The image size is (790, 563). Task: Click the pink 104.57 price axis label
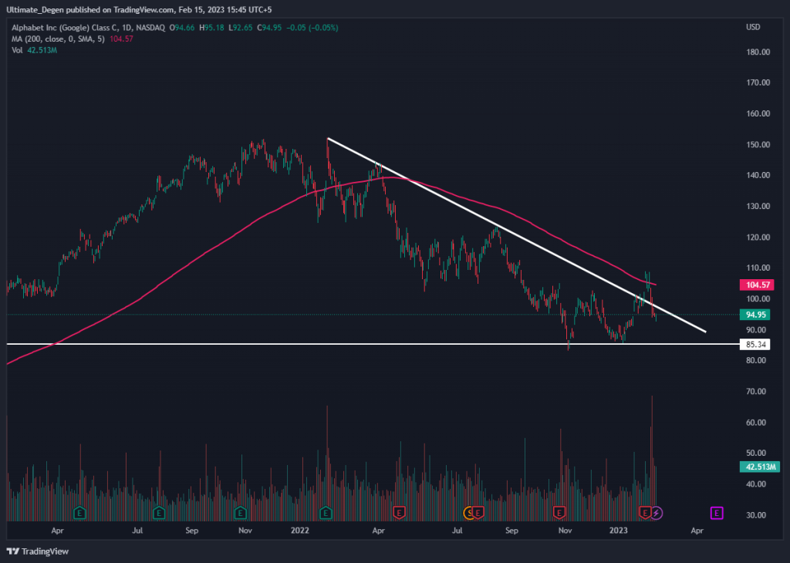tap(758, 285)
